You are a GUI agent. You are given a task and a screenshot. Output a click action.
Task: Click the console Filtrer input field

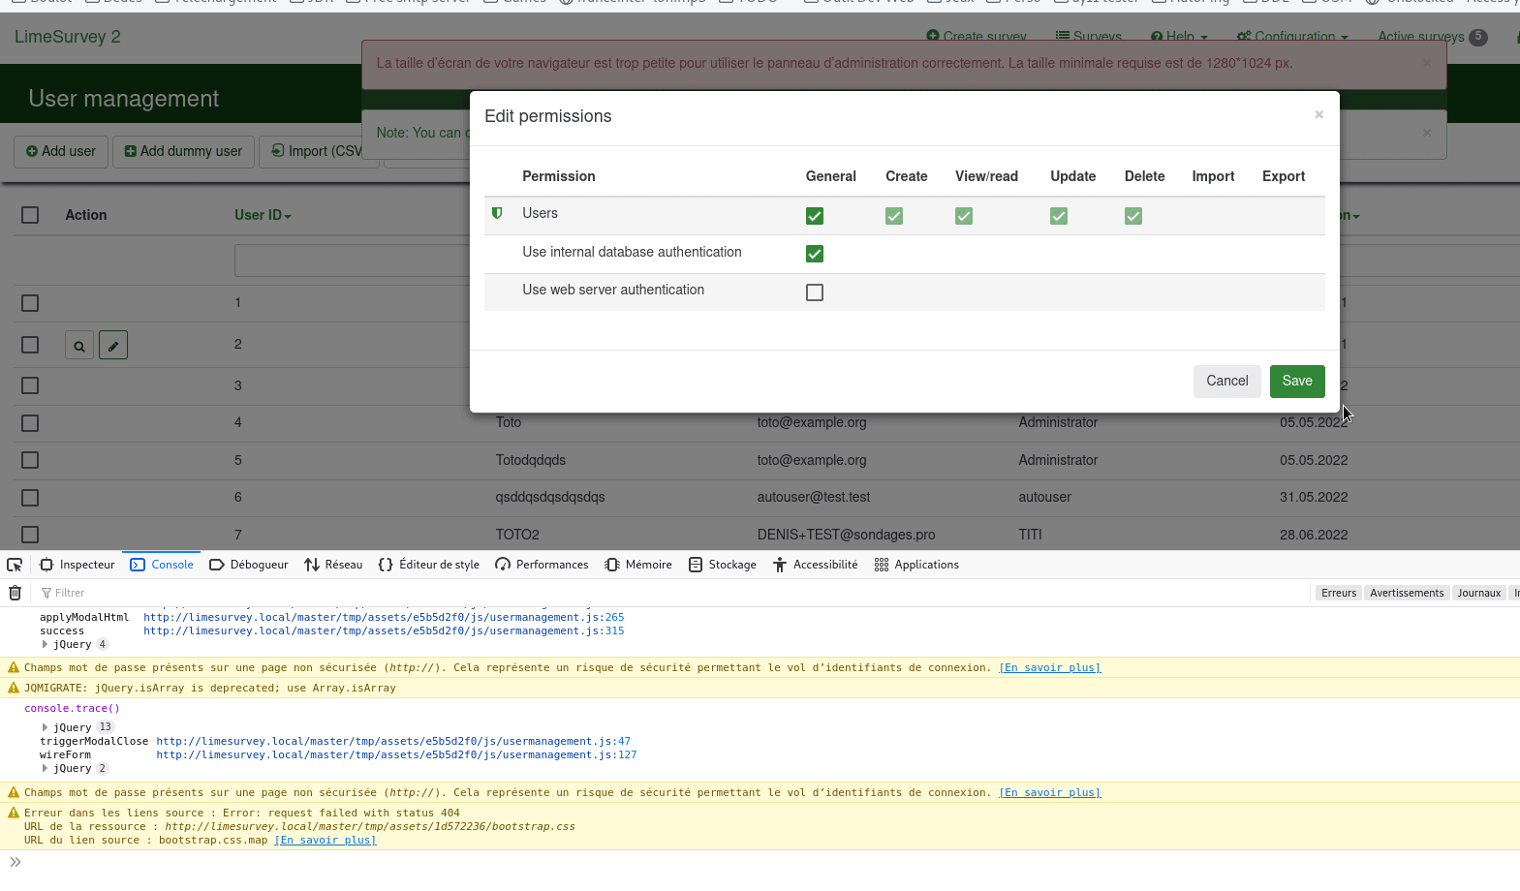coord(194,593)
